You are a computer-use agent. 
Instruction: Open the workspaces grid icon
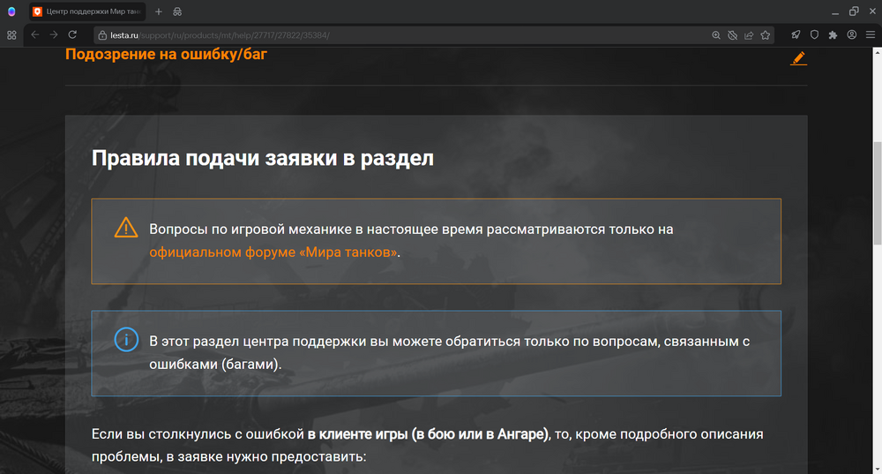[11, 35]
